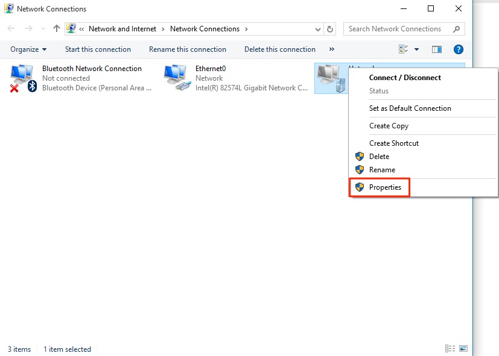The height and width of the screenshot is (356, 499).
Task: Click the Back navigation arrow
Action: pyautogui.click(x=11, y=29)
